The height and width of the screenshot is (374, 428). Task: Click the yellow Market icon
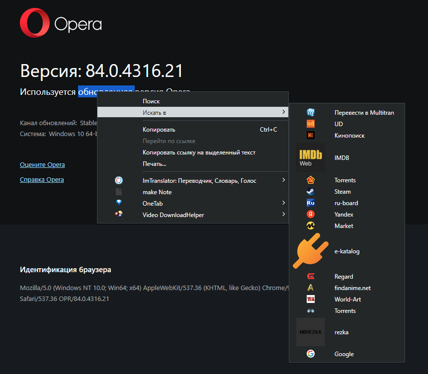point(311,226)
